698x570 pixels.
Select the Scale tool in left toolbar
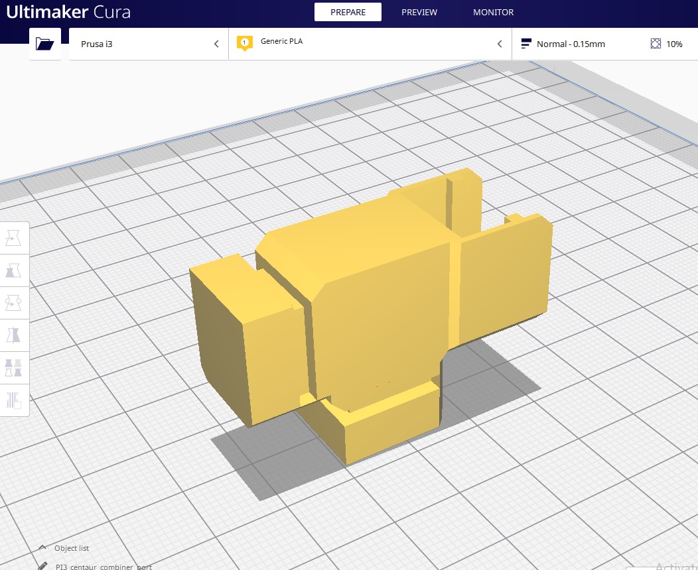[x=13, y=270]
